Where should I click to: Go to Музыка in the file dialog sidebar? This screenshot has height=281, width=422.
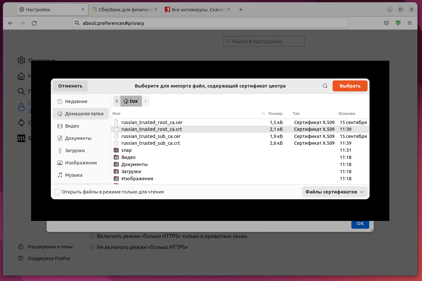coord(81,175)
